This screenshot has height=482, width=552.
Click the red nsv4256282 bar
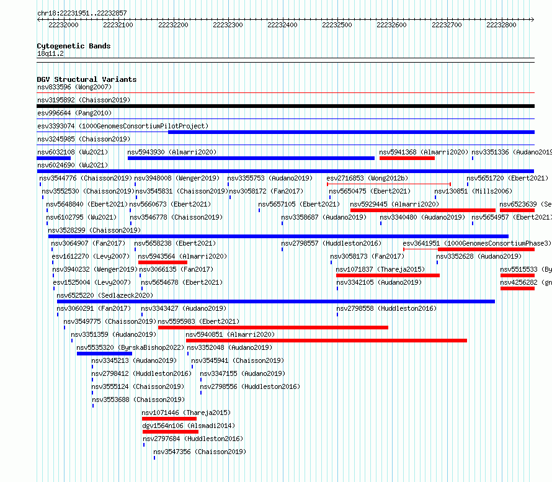pos(517,288)
